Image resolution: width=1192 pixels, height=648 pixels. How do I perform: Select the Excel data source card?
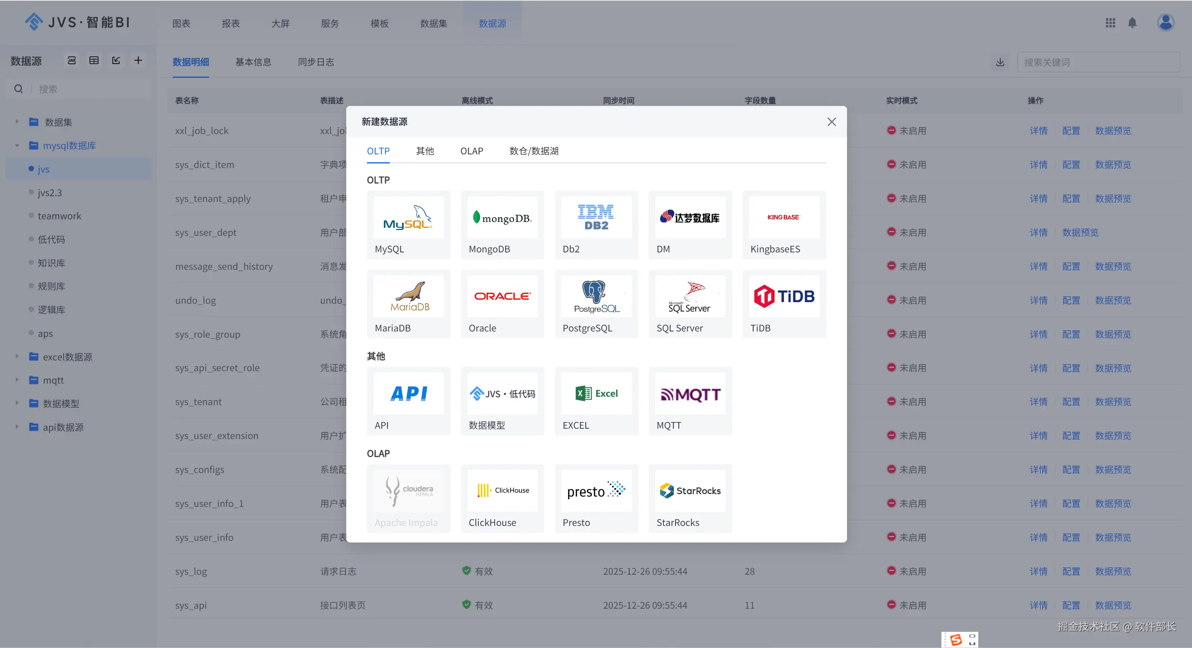pos(596,401)
